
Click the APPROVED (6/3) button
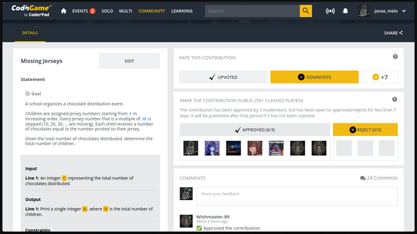click(x=255, y=129)
